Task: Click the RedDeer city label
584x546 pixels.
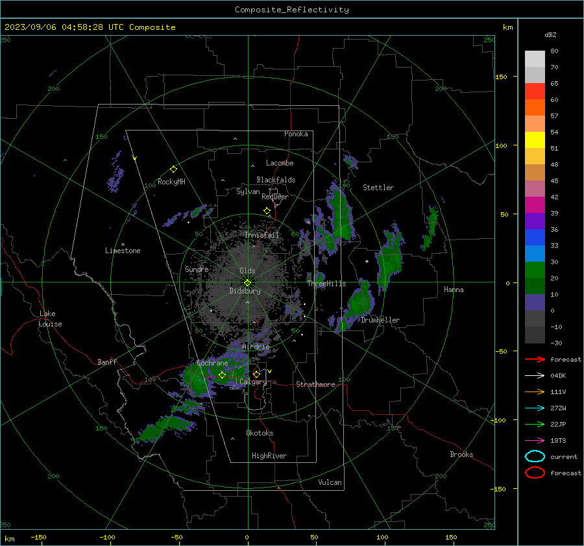Action: 275,197
